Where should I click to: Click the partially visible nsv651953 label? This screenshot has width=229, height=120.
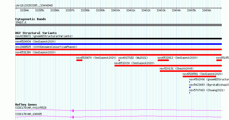(223, 58)
